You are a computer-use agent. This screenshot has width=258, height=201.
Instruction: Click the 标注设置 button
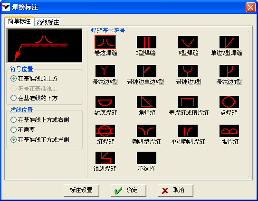pos(81,190)
